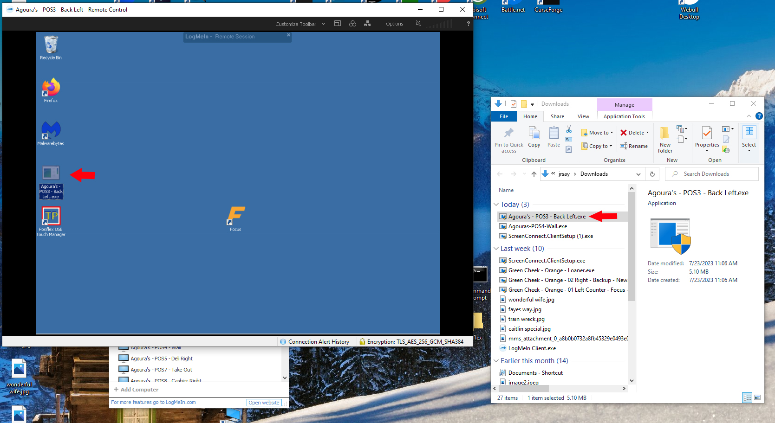The height and width of the screenshot is (423, 775).
Task: Click the Explorer help icon
Action: point(759,116)
